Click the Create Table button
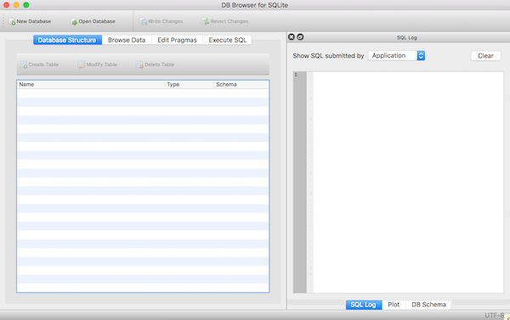Viewport: 510px width, 320px height. point(39,65)
